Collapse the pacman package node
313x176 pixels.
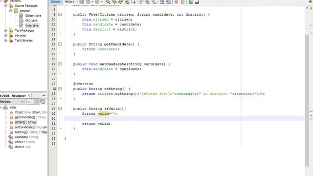11,11
